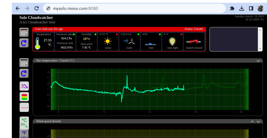Screen dimensions: 267x138
Task: Refresh the graphs with blue arrow icon
Action: coord(24,73)
